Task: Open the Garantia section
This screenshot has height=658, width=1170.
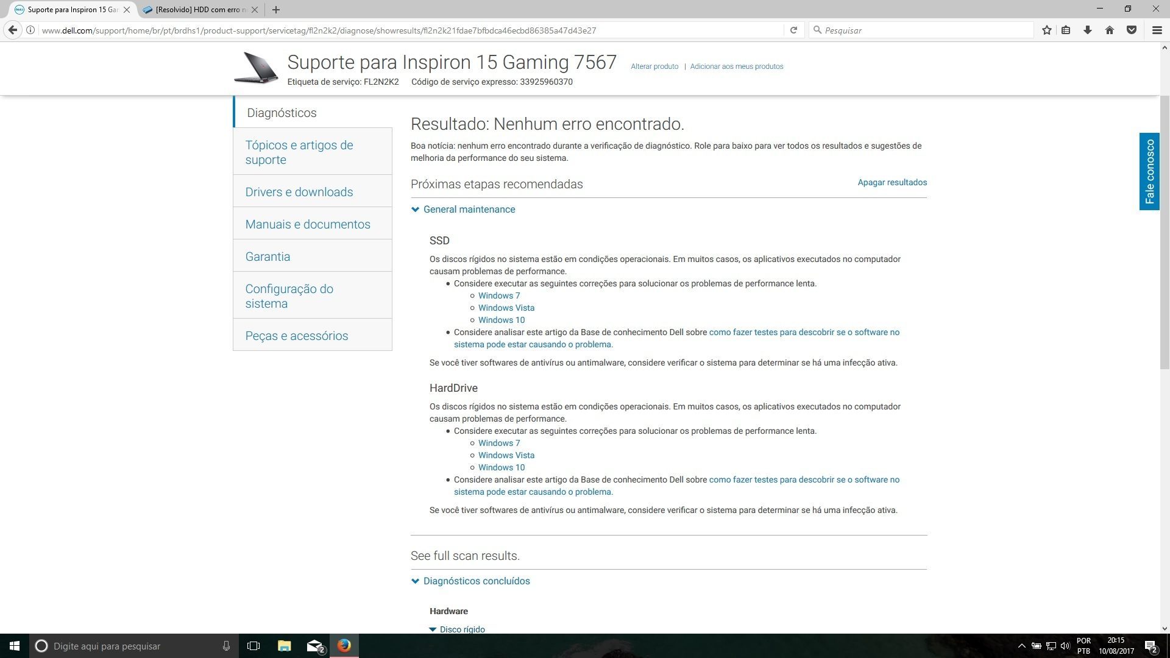Action: 313,256
